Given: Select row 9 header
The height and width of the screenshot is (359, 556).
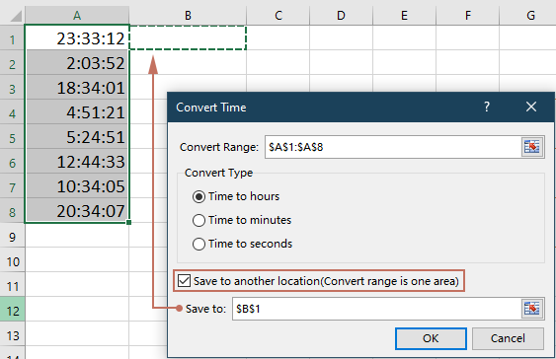Looking at the screenshot, I should click(x=13, y=235).
